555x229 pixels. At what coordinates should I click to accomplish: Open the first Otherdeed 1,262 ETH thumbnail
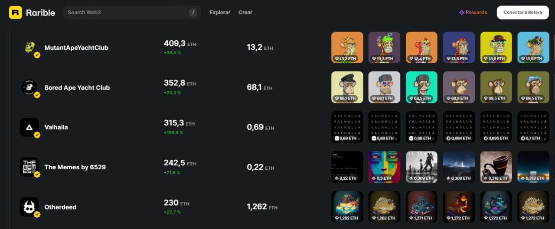click(x=347, y=207)
